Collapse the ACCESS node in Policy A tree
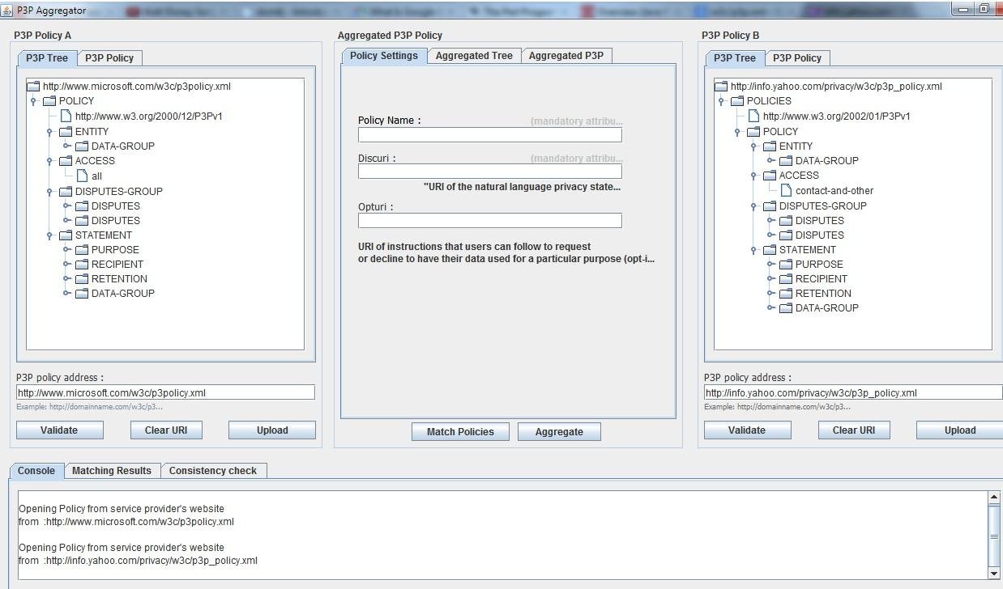 click(x=49, y=161)
